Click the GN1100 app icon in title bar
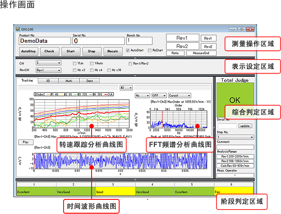The image size is (281, 214). pyautogui.click(x=18, y=29)
